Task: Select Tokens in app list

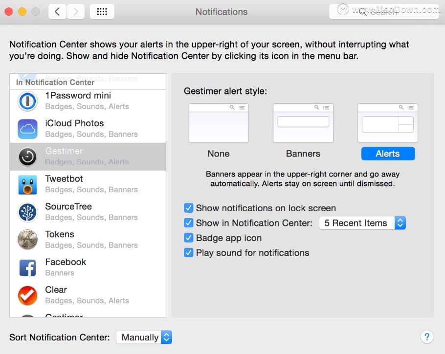Action: (x=88, y=240)
